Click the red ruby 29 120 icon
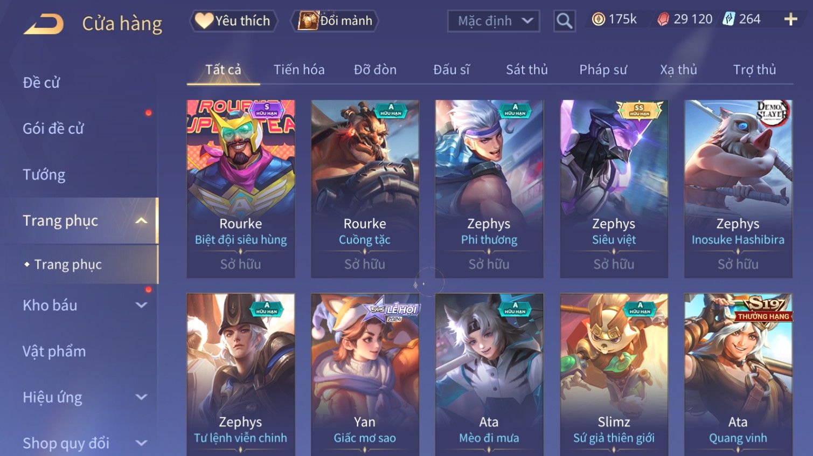This screenshot has width=813, height=456. click(x=663, y=19)
